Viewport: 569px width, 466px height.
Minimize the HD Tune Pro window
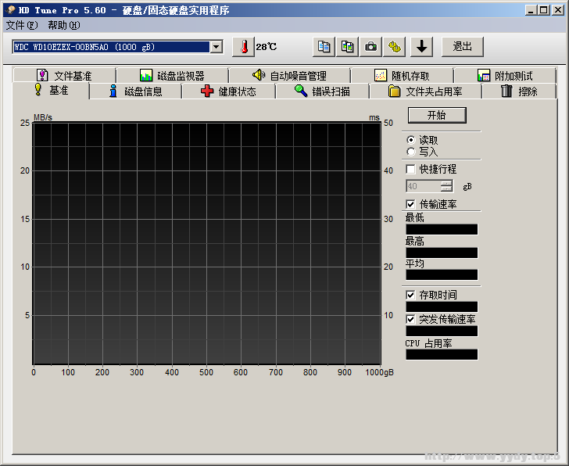(x=531, y=10)
